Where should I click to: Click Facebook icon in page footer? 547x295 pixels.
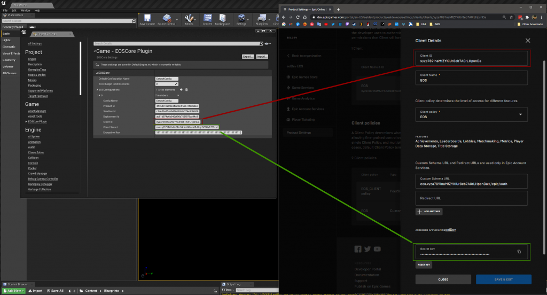pyautogui.click(x=358, y=249)
